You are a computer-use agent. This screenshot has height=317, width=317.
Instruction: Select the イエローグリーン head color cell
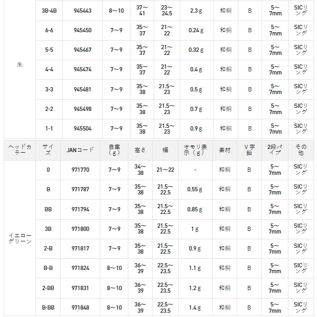tap(20, 238)
